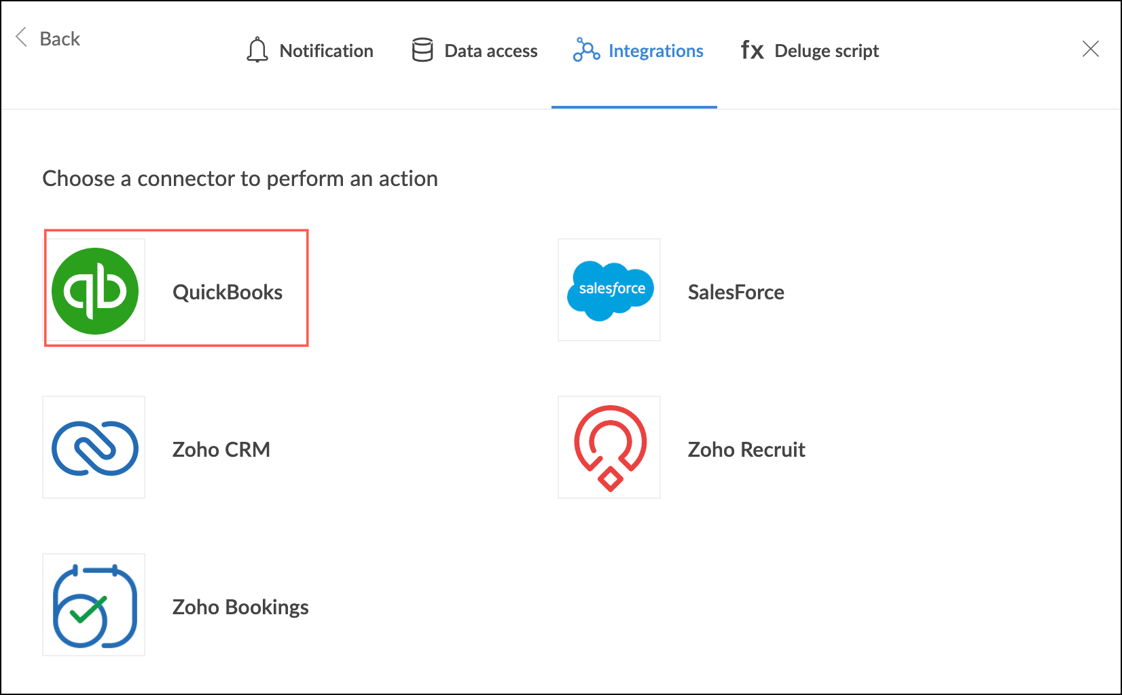Pick the SalesForce connector name
Image resolution: width=1122 pixels, height=695 pixels.
pos(736,292)
